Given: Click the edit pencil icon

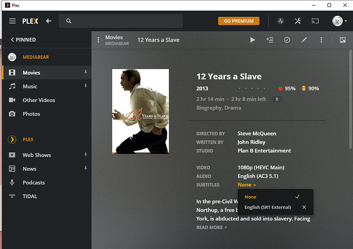Looking at the screenshot, I should (x=304, y=40).
